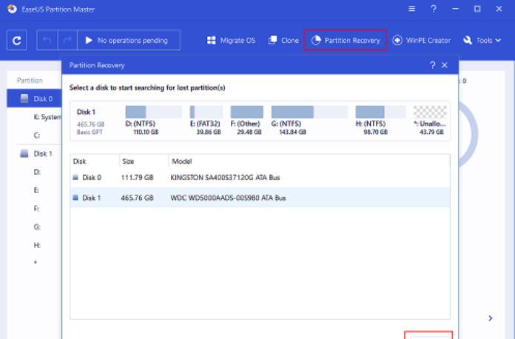Image resolution: width=515 pixels, height=339 pixels.
Task: Click the Size column header
Action: (128, 161)
